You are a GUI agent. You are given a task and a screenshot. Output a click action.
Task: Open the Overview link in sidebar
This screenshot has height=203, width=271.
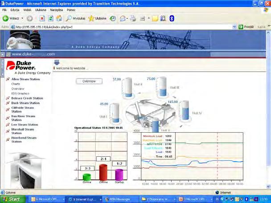pos(18,89)
